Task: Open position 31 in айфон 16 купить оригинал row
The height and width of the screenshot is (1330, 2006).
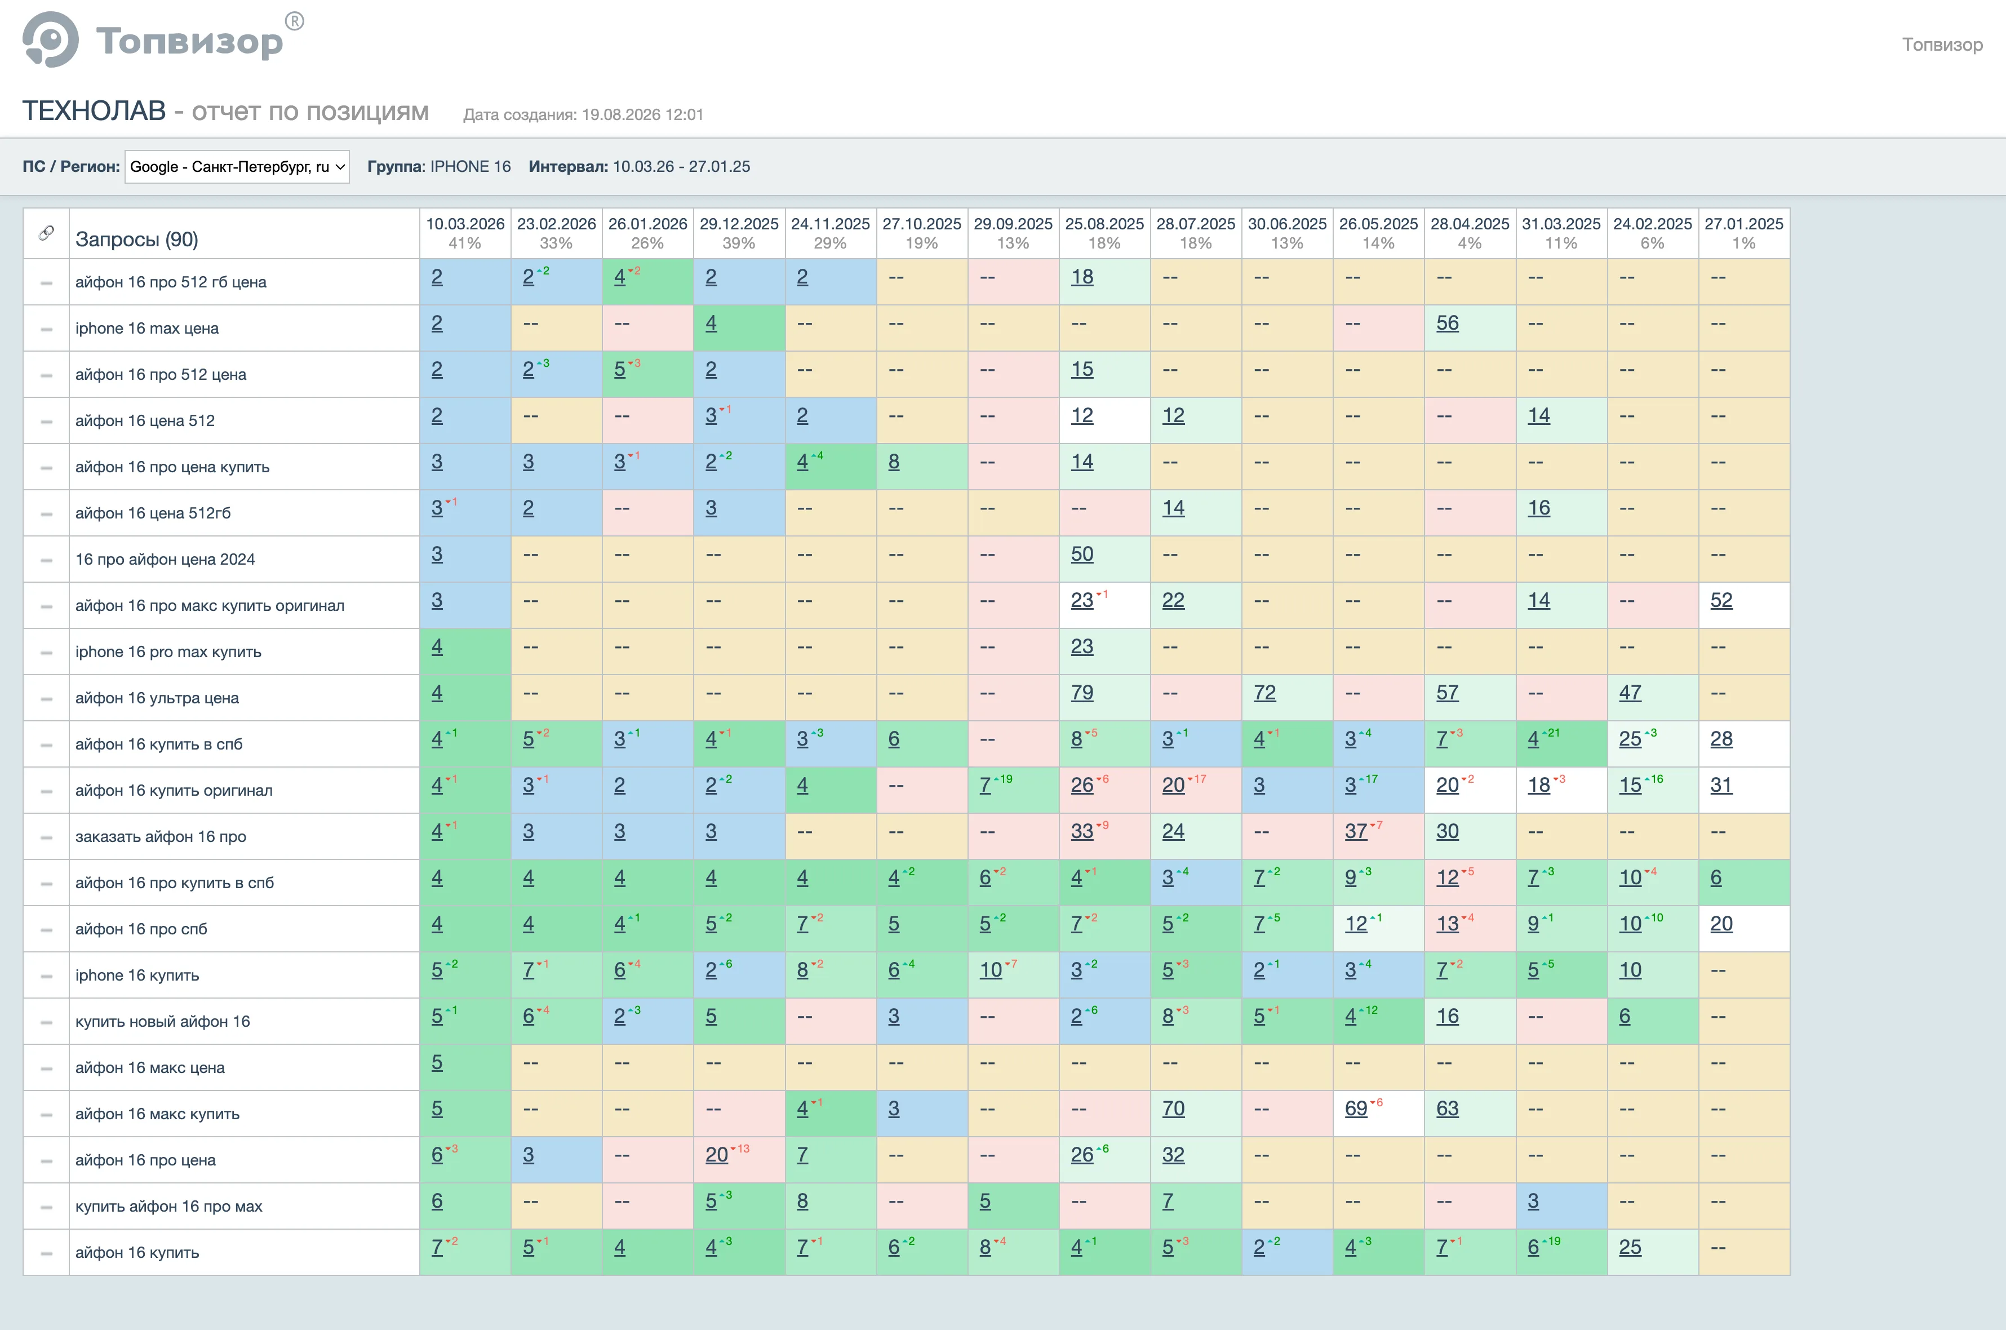Action: point(1721,786)
